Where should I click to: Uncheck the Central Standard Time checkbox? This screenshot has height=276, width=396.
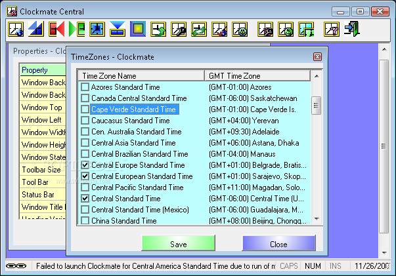pos(85,199)
